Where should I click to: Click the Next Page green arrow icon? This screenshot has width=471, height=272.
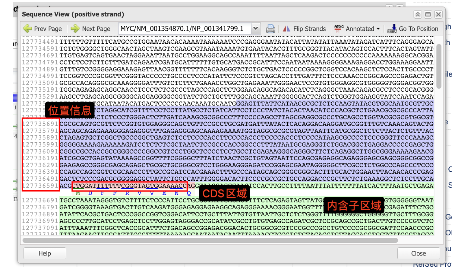pos(75,29)
